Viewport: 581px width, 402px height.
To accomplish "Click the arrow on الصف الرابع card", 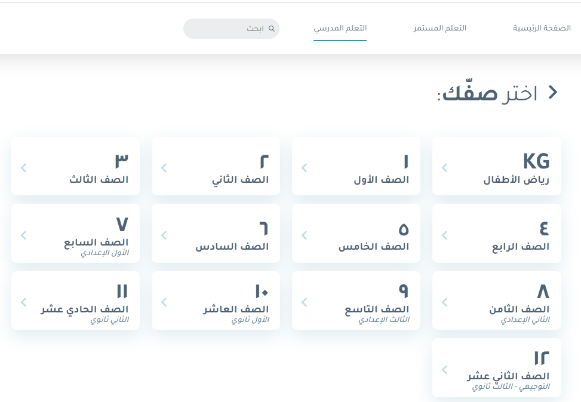I will [444, 235].
